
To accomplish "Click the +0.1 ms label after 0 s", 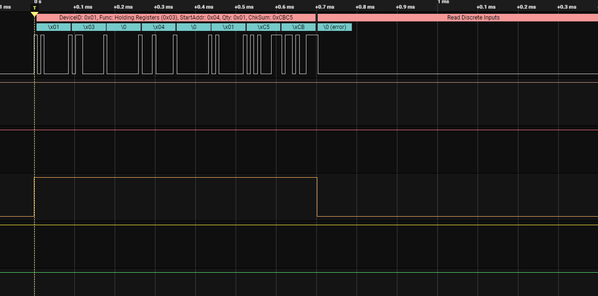I will (x=83, y=7).
